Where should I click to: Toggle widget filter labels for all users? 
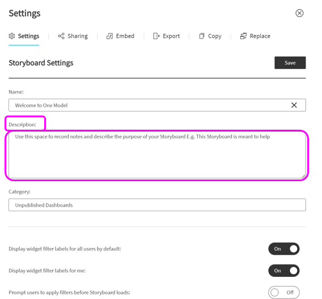tap(284, 249)
